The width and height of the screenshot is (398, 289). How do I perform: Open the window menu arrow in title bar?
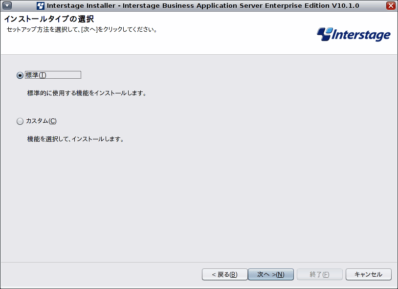tap(7, 5)
